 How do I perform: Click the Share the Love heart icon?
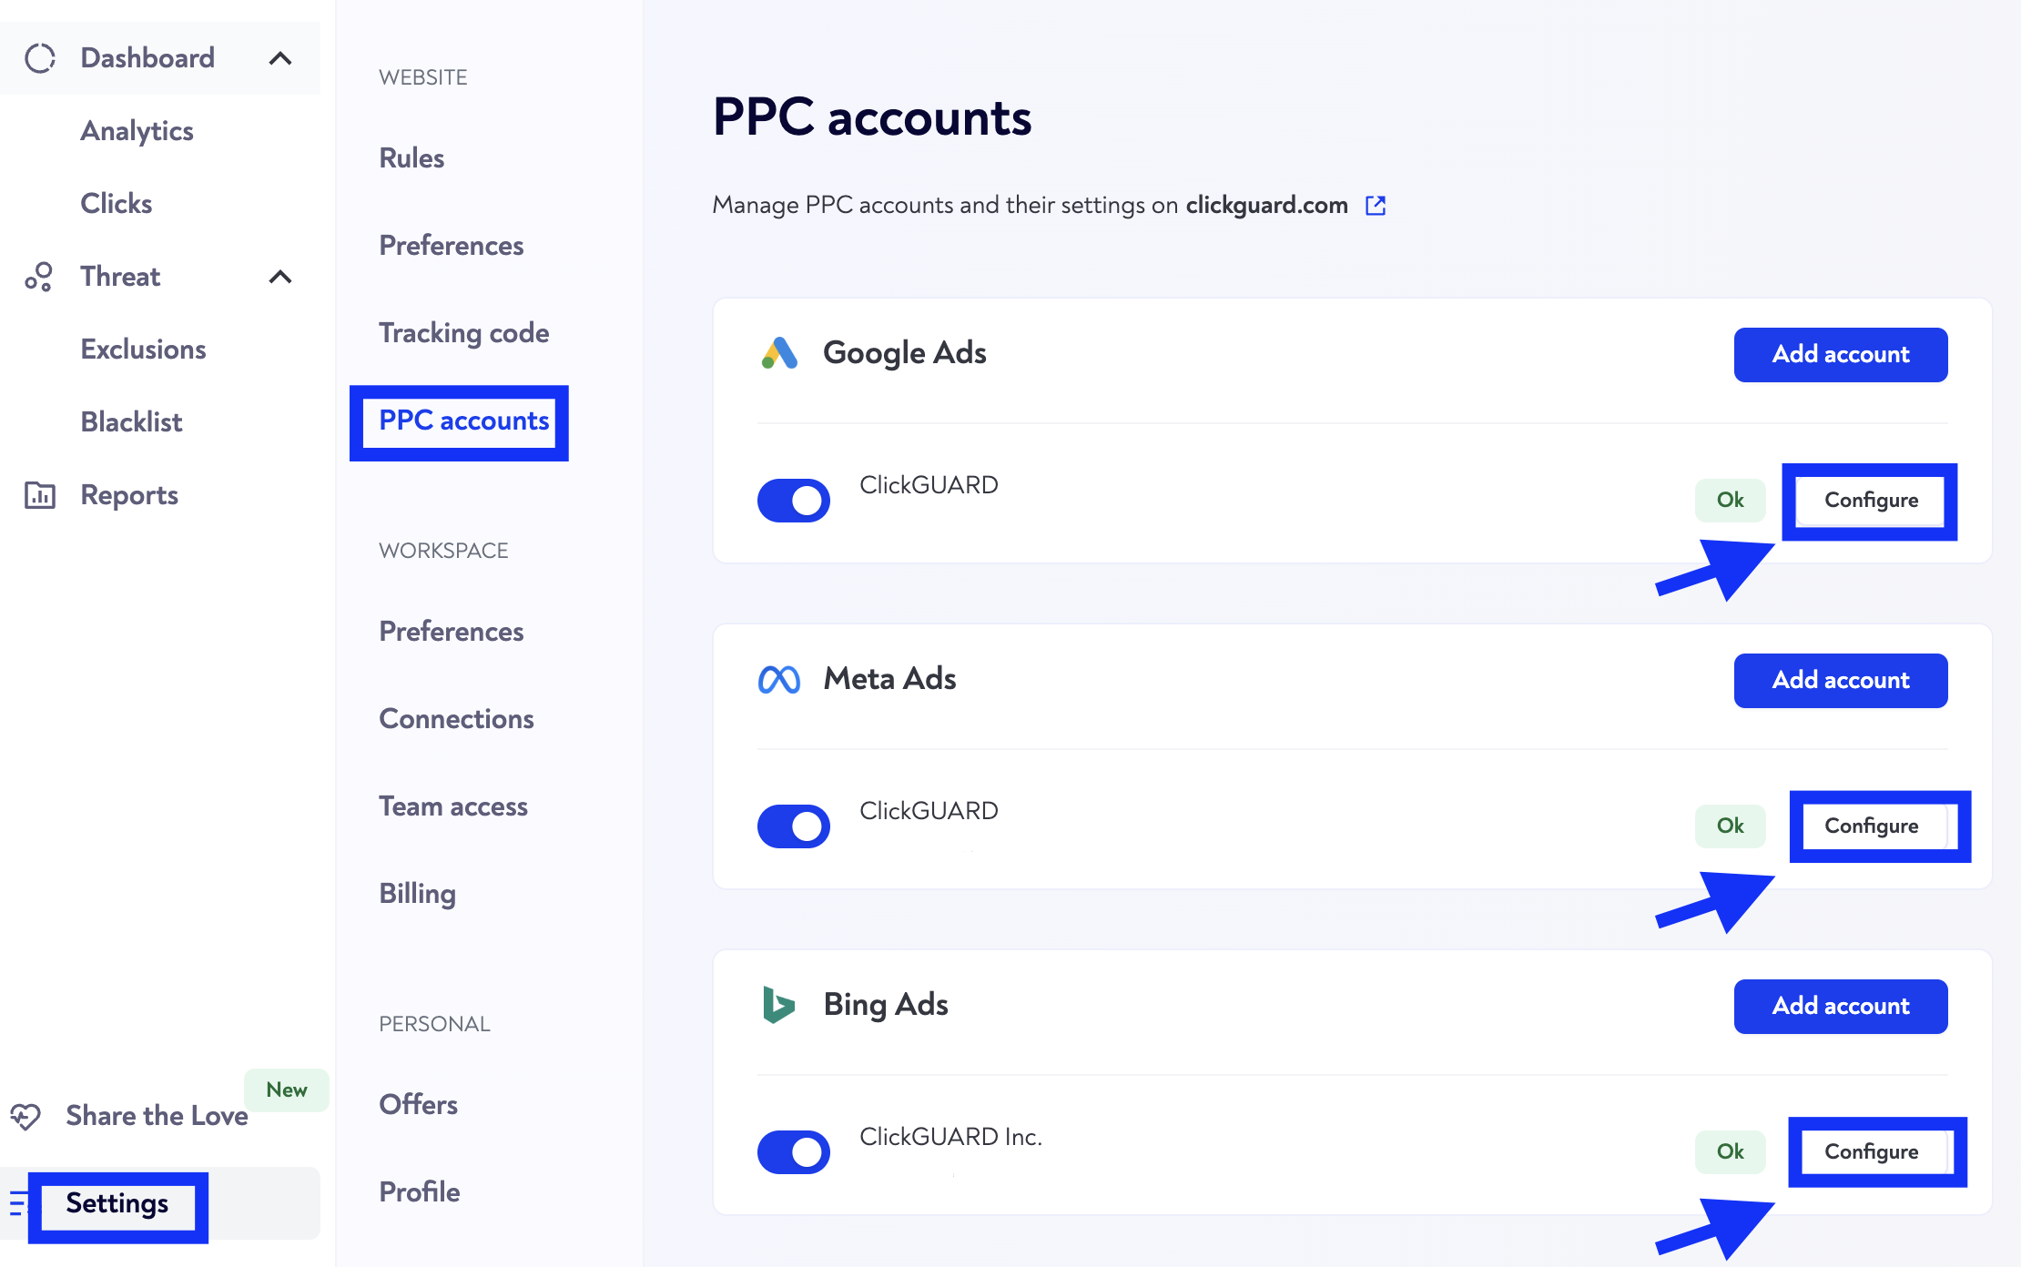[x=26, y=1116]
